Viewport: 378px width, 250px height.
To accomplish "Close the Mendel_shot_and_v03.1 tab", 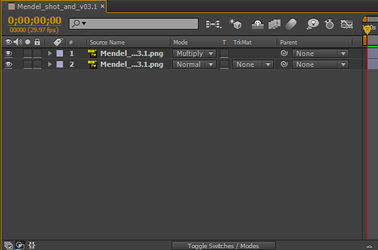I will [102, 6].
